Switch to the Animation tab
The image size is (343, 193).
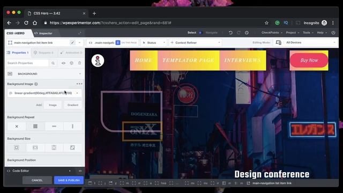coord(71,53)
